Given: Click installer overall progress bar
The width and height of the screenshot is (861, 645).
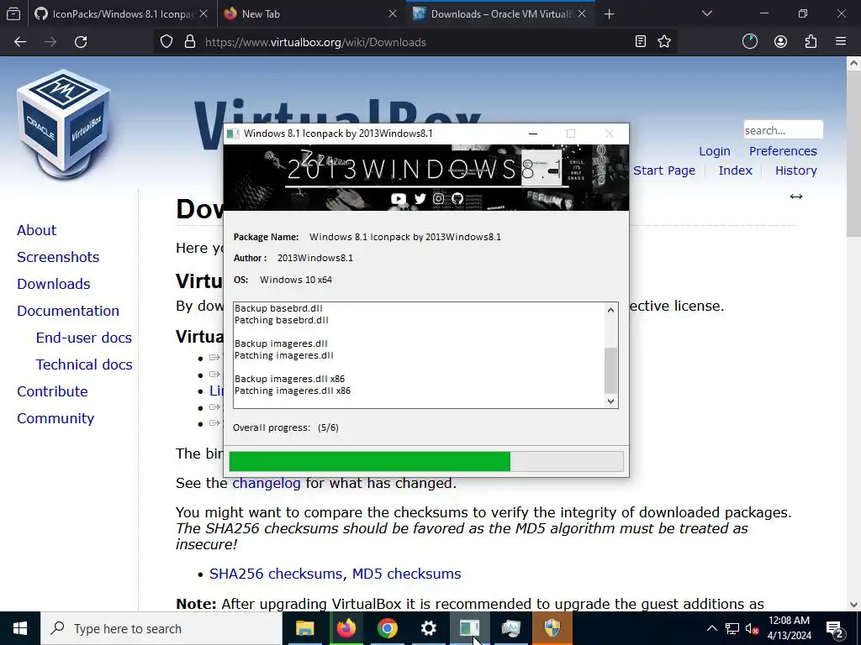Looking at the screenshot, I should point(426,462).
